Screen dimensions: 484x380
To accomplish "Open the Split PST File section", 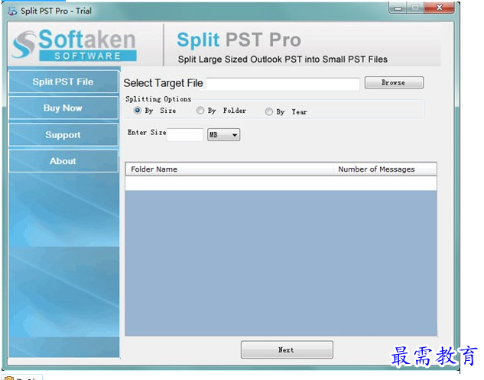I will pyautogui.click(x=63, y=82).
